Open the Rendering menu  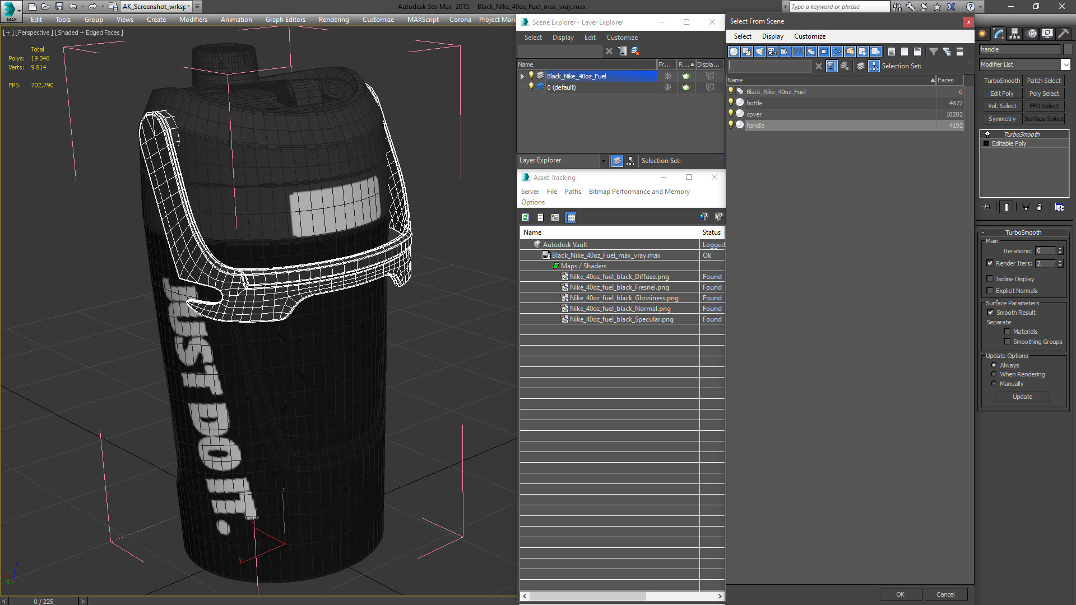coord(334,20)
